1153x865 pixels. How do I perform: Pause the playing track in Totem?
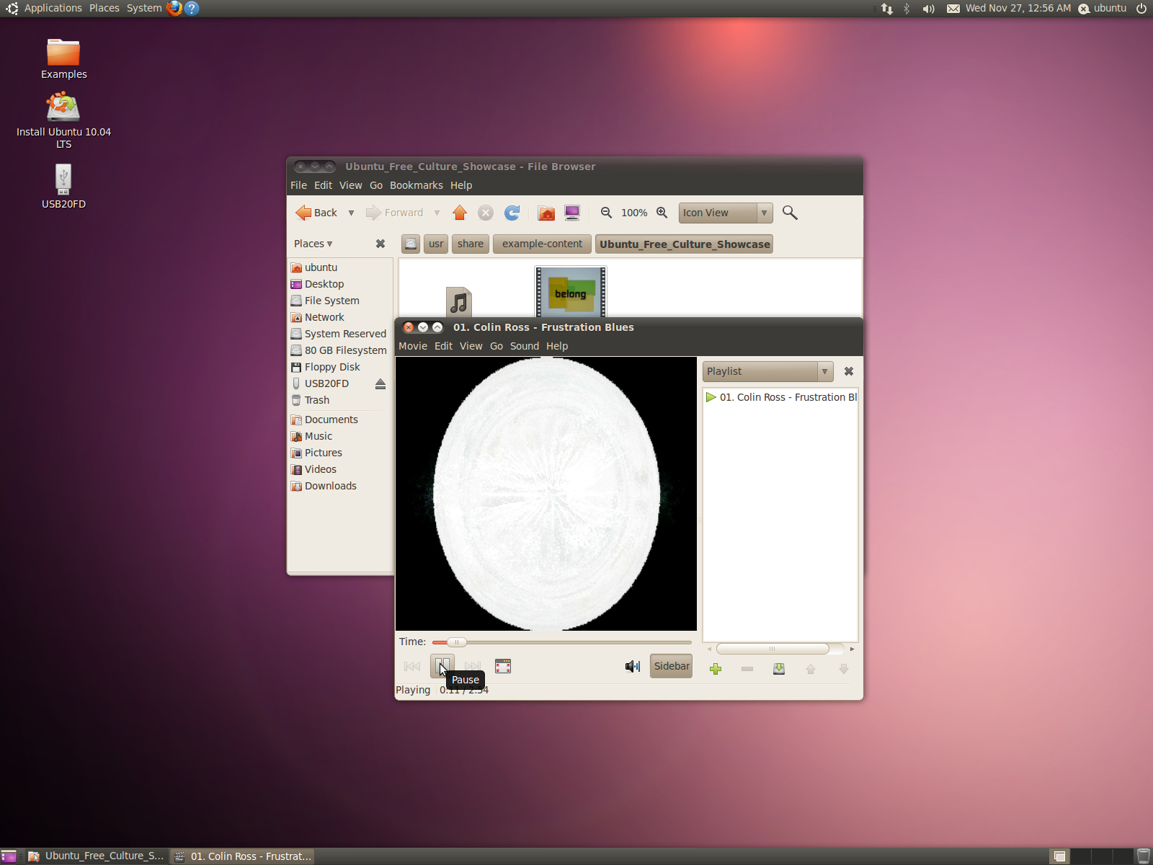(442, 666)
